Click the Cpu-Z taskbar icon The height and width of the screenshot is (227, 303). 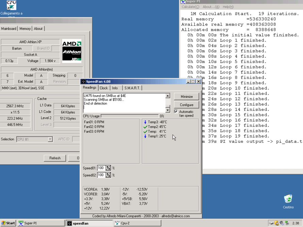[117, 223]
